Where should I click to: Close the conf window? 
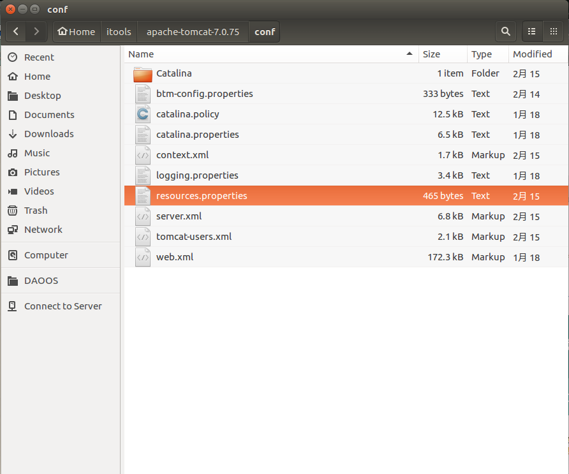tap(10, 10)
